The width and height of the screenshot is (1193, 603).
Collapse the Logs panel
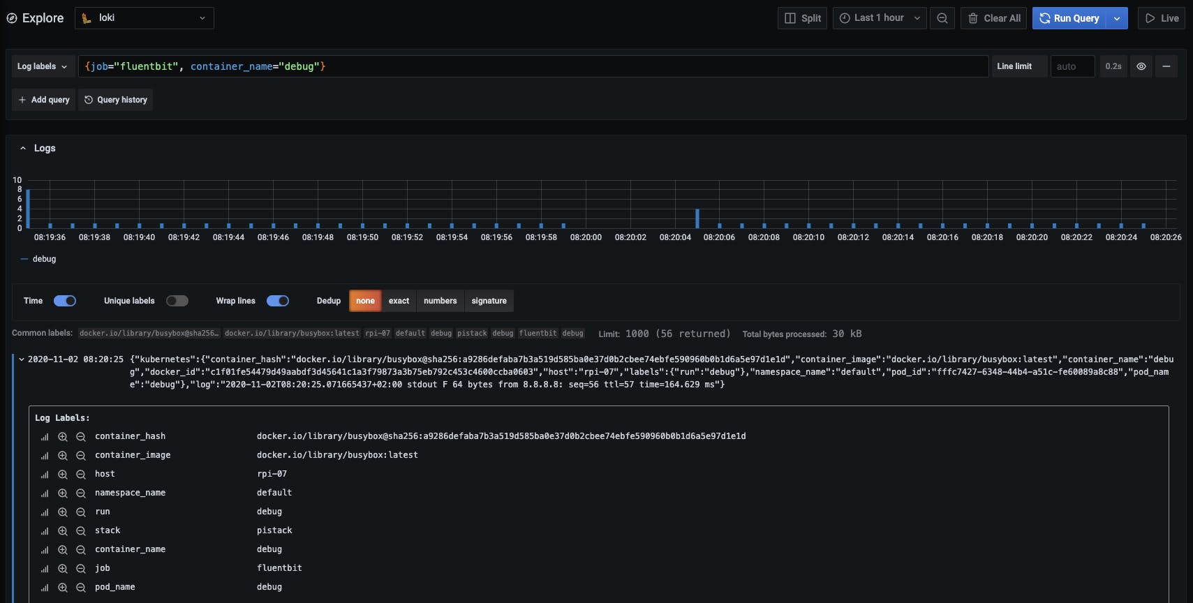(23, 148)
